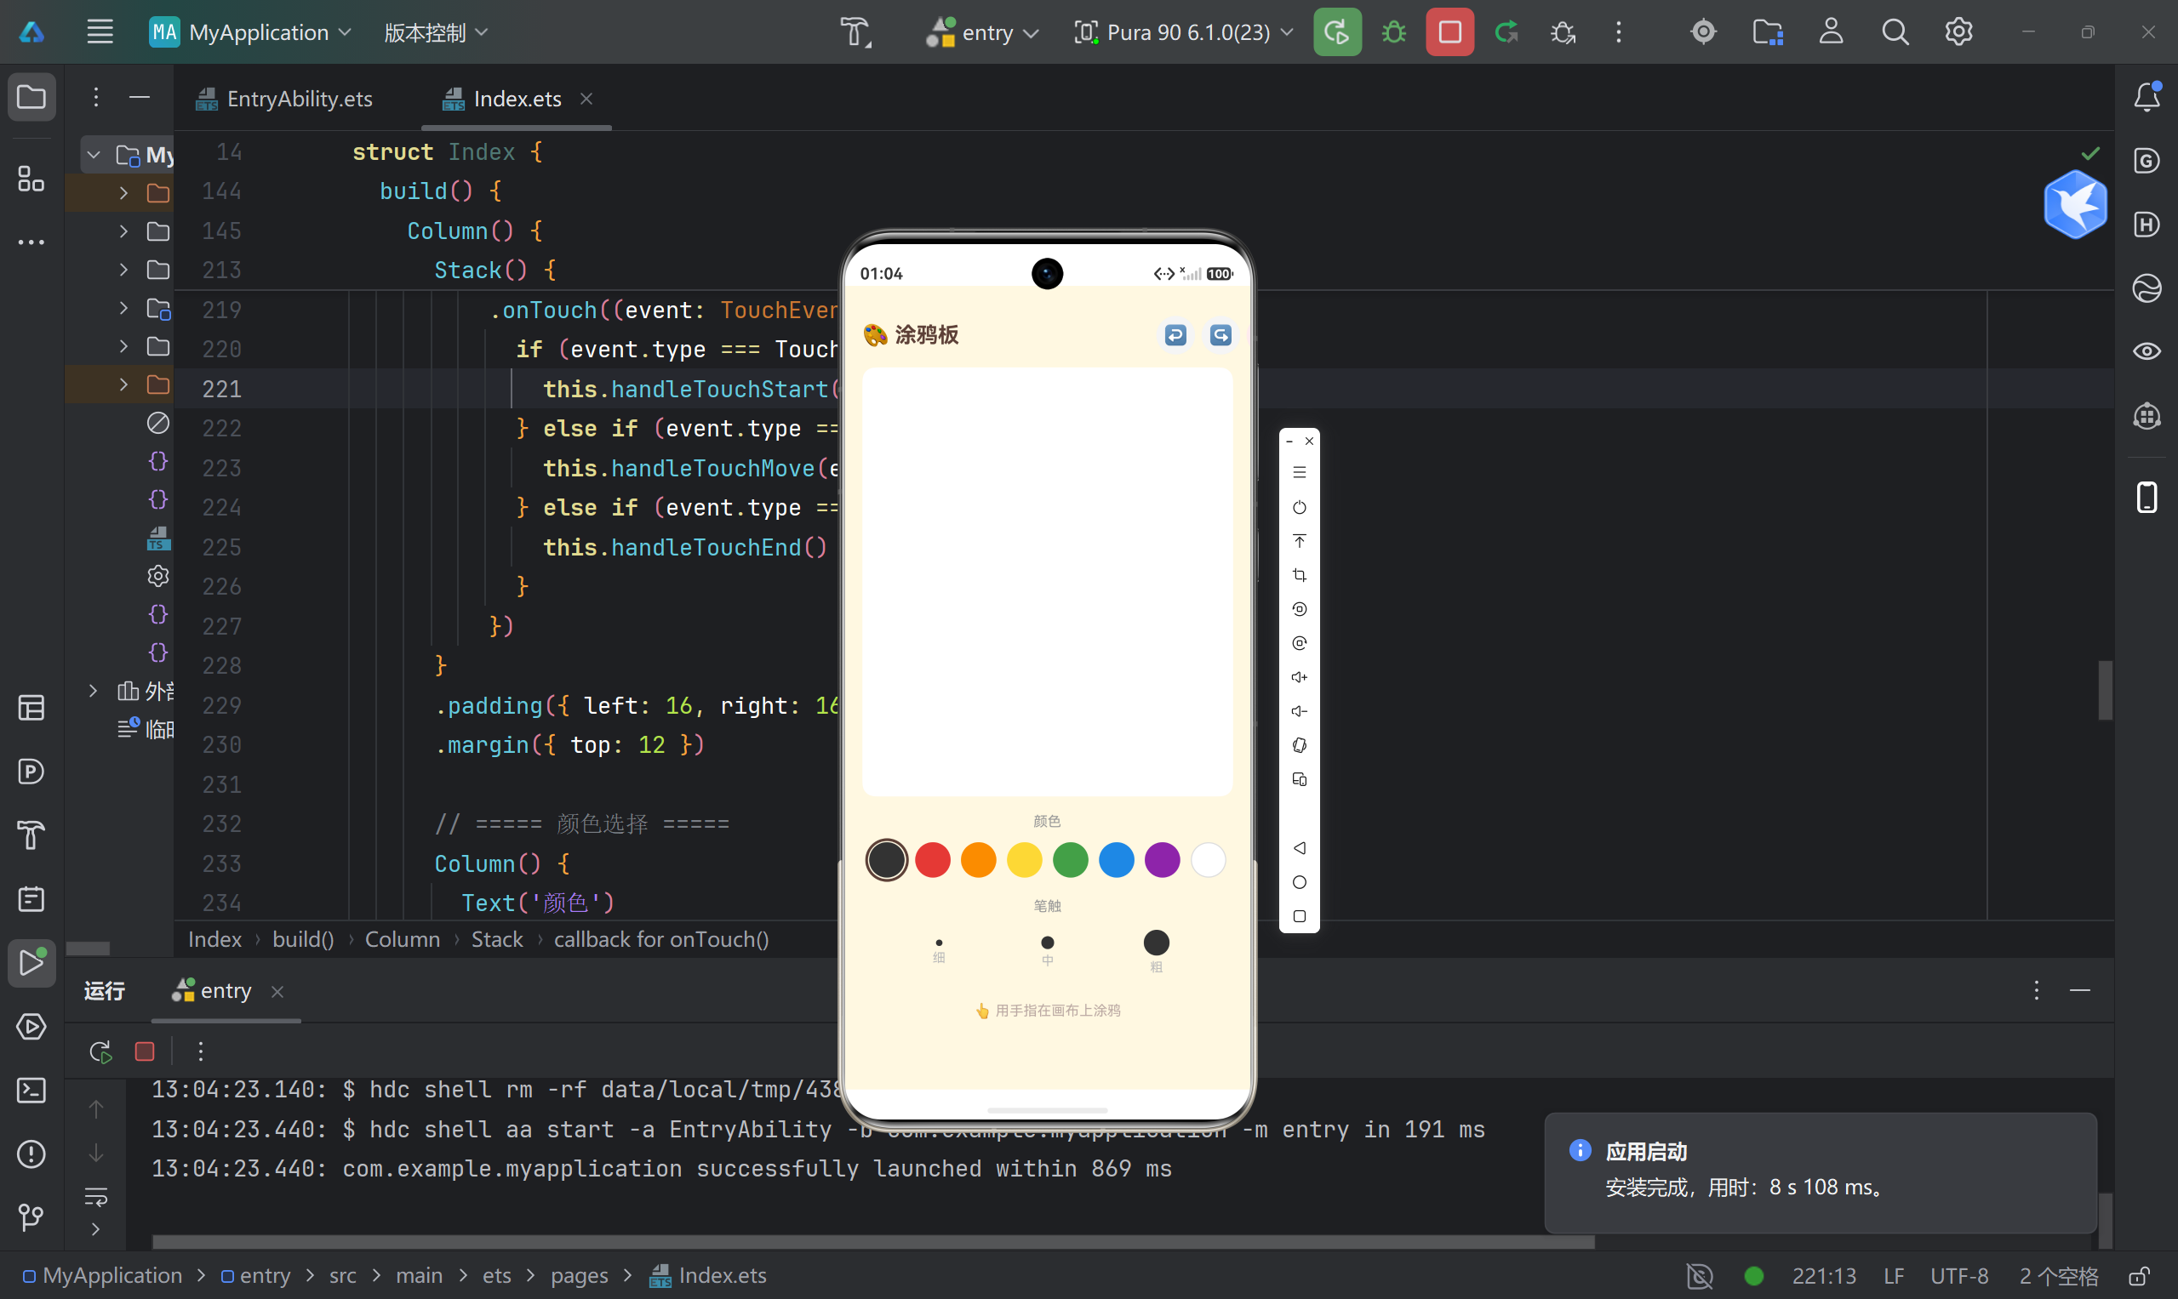Pick the red color swatch
Screen dimensions: 2178x1299
[932, 859]
